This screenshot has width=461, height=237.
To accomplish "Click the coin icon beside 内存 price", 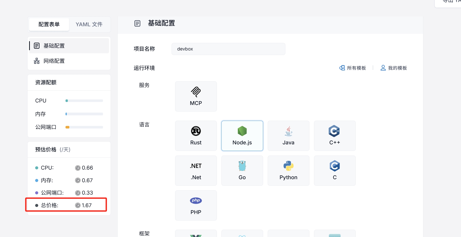I will click(x=78, y=180).
